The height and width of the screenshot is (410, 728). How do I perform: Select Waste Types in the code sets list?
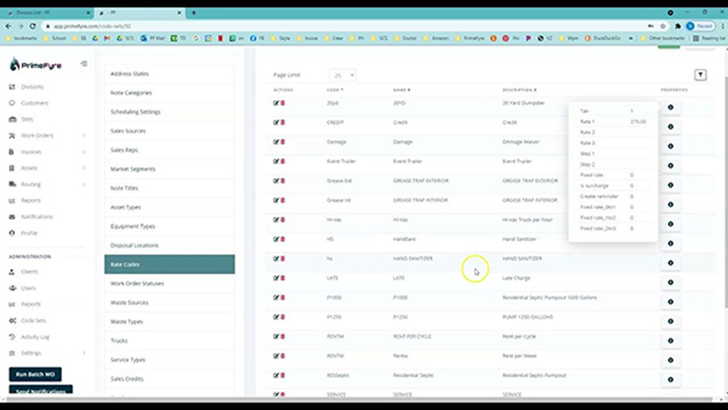(127, 321)
